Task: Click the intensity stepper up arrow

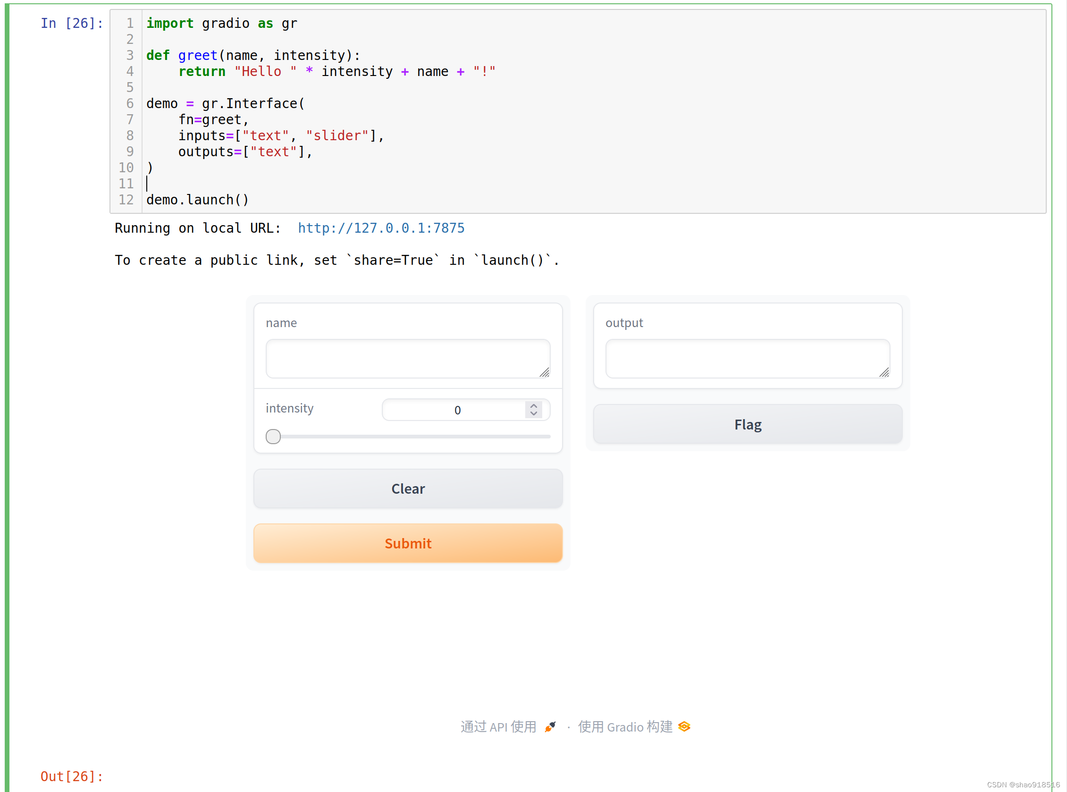Action: tap(534, 405)
